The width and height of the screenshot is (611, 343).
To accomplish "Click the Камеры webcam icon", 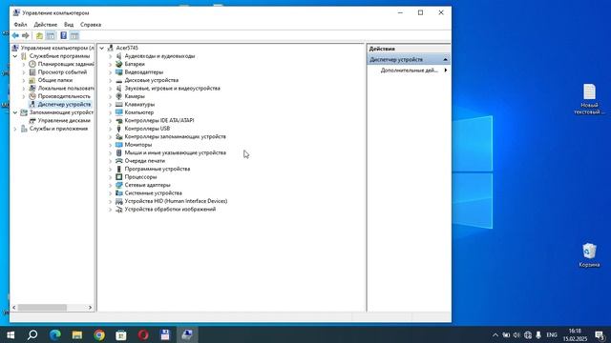I will 118,96.
